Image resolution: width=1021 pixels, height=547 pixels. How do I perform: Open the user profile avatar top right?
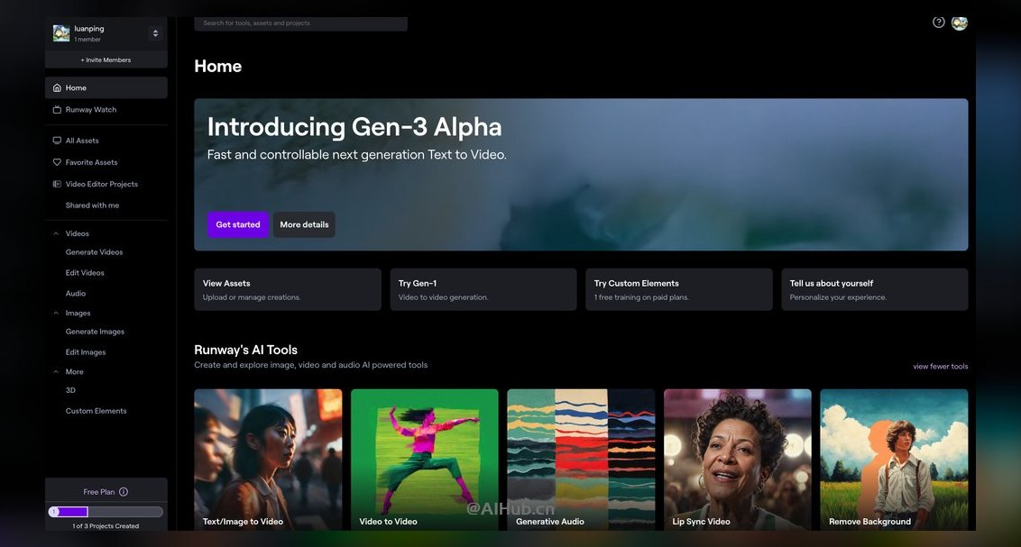pos(959,23)
